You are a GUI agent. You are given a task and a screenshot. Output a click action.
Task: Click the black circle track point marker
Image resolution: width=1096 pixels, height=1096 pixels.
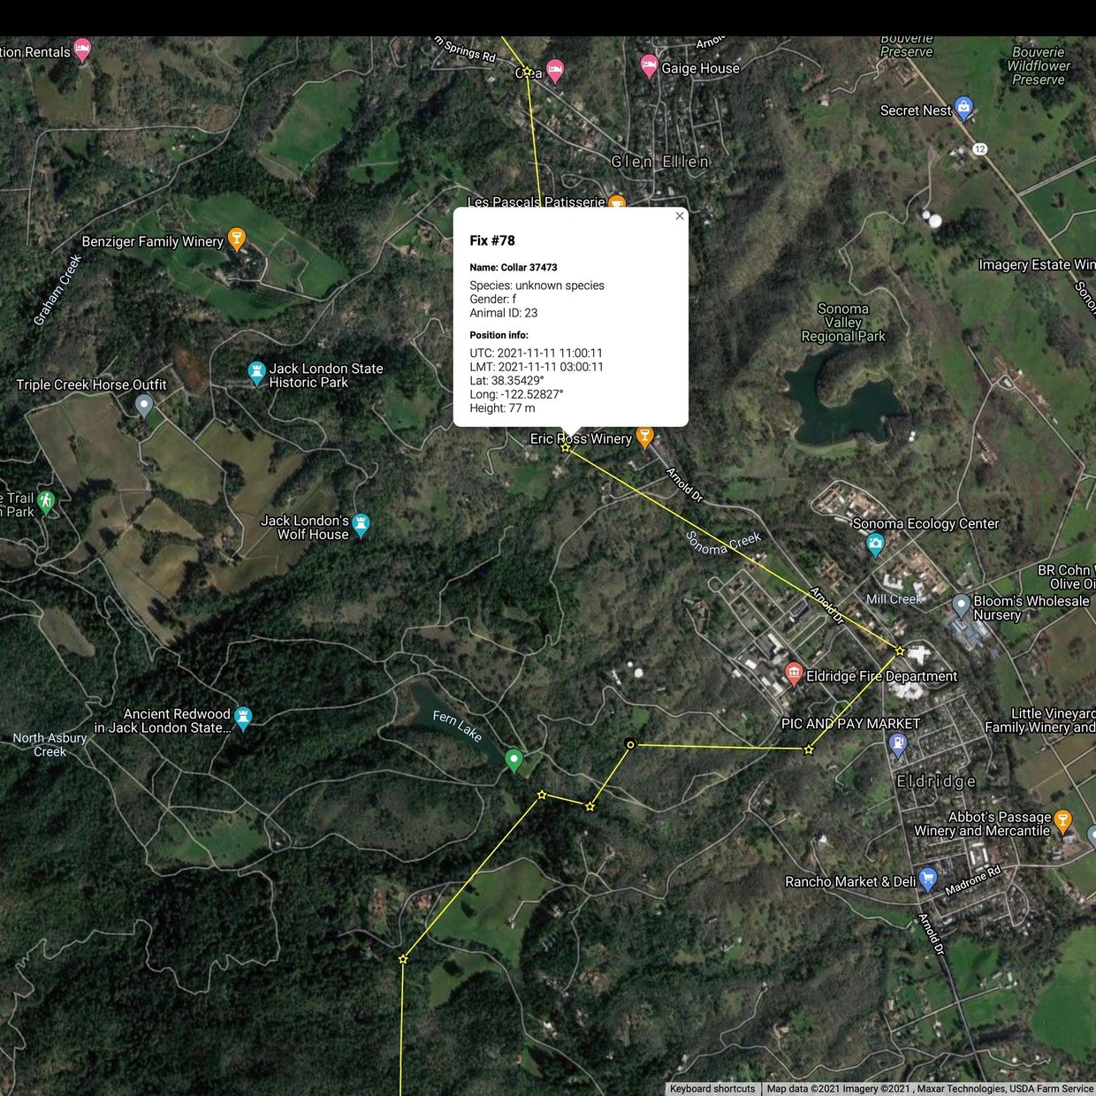tap(630, 744)
